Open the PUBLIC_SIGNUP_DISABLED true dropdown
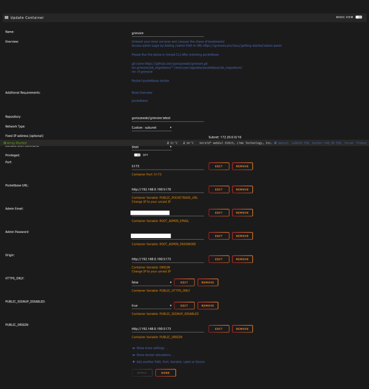Screen dimensions: 369x389 coord(152,305)
